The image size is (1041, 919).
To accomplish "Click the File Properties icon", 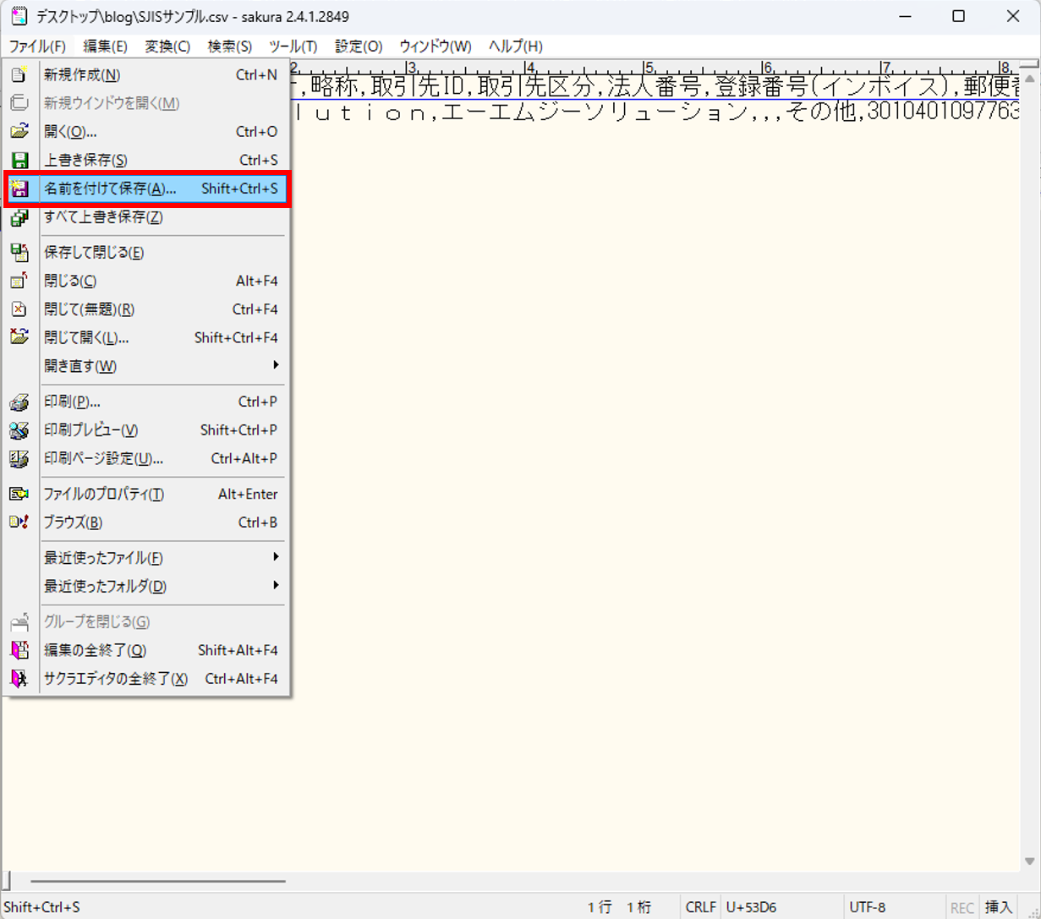I will tap(19, 495).
